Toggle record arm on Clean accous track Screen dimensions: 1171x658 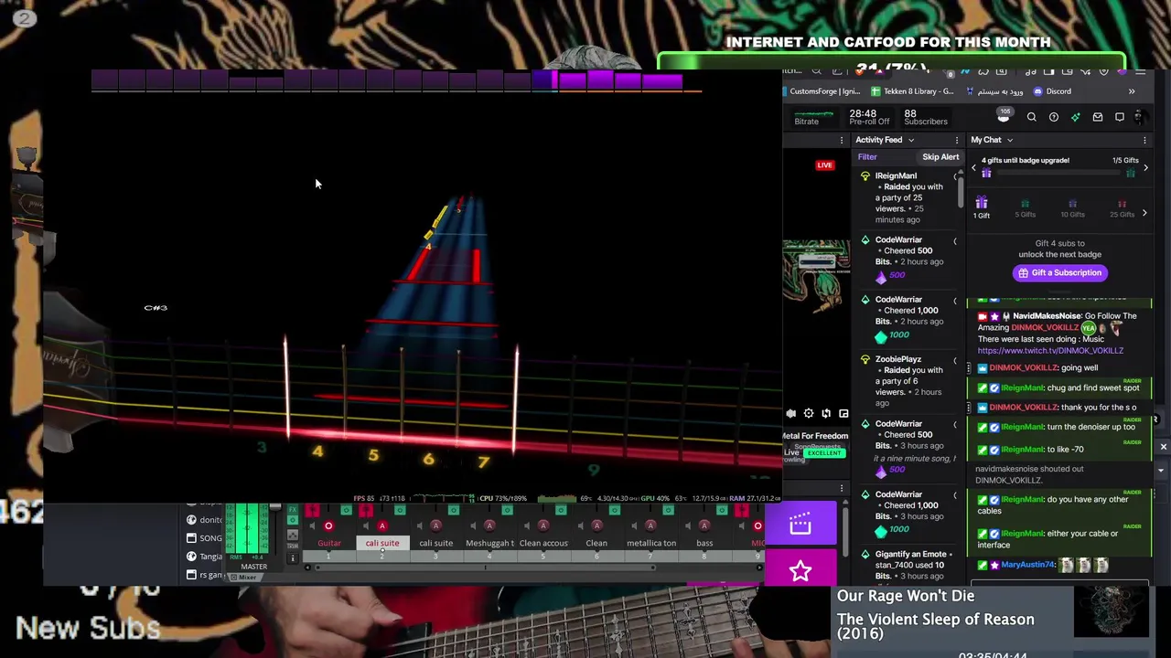pyautogui.click(x=543, y=525)
